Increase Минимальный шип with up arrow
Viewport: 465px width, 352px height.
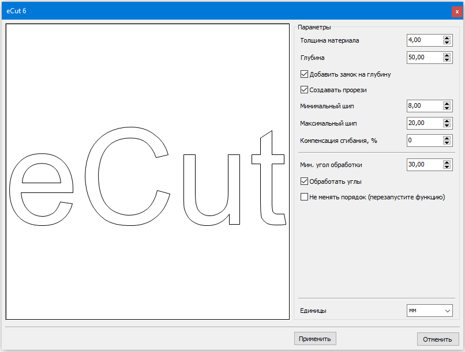coord(447,104)
